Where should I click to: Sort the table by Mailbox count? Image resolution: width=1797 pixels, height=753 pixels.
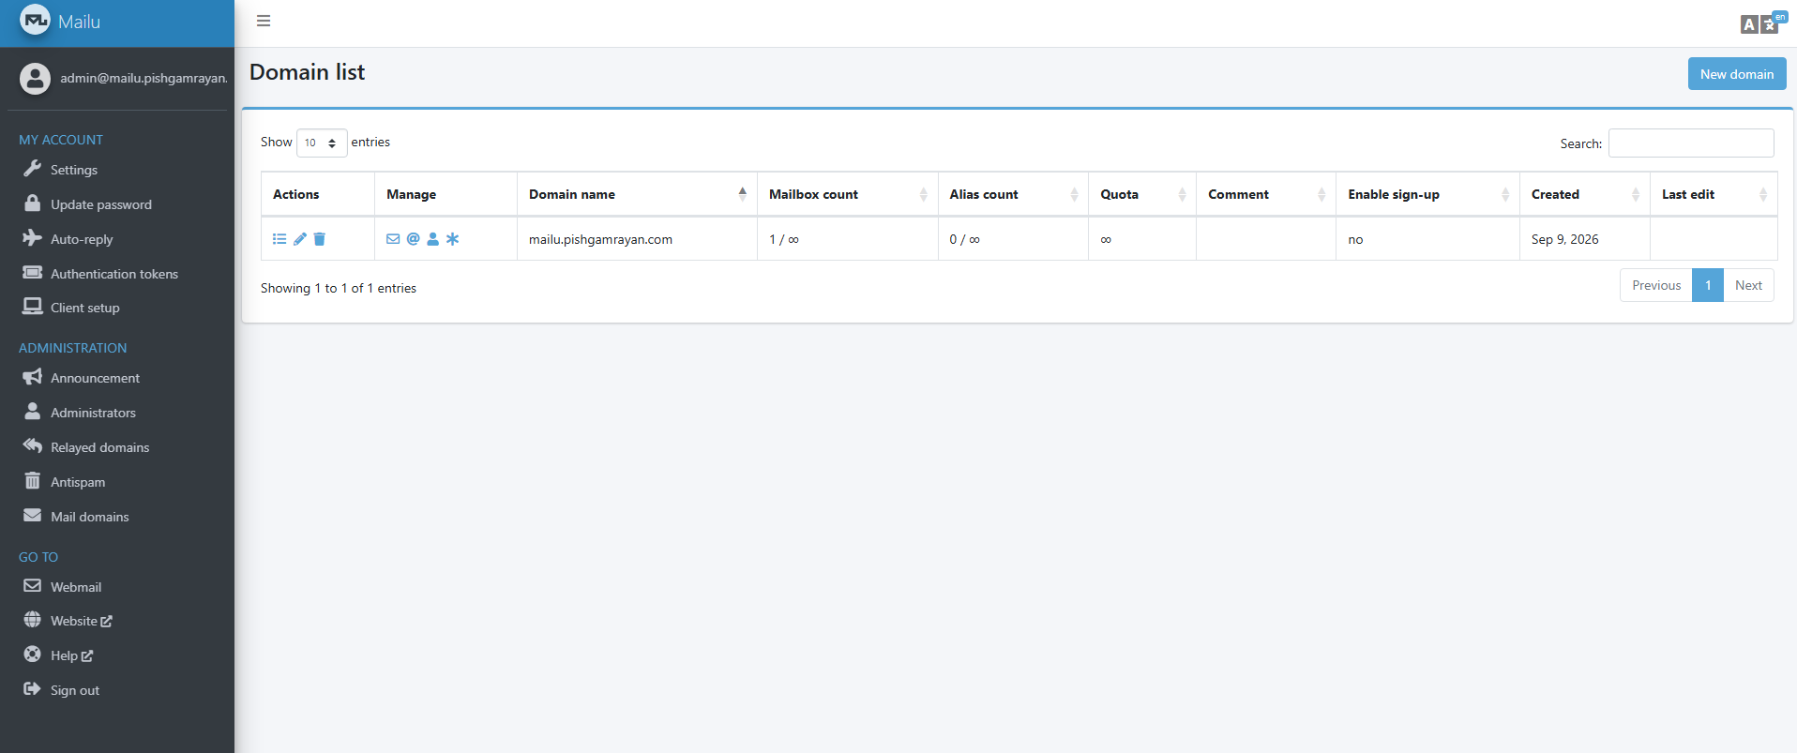pos(847,194)
